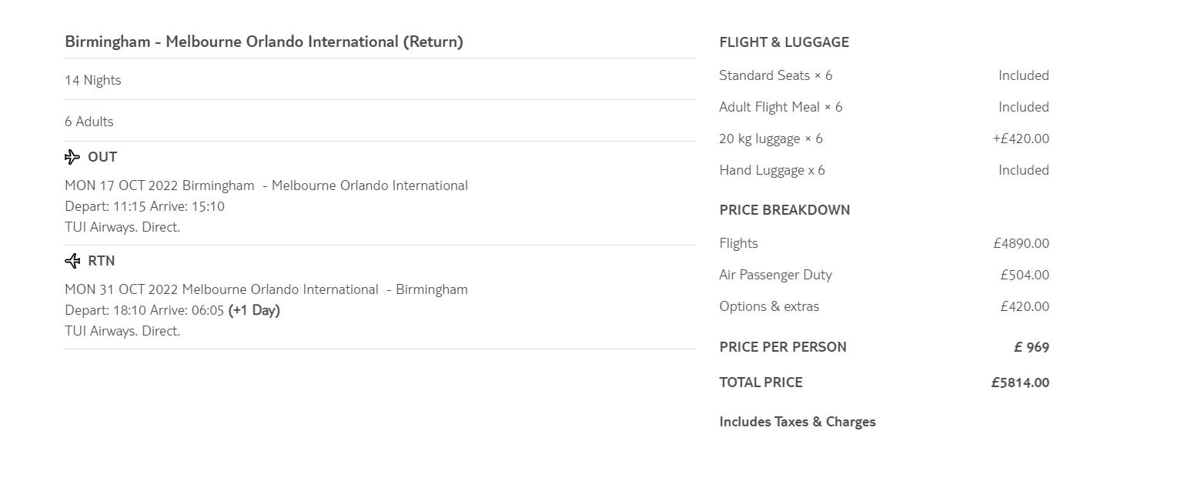Click the 20 kg luggage +£420.00 price
Viewport: 1194px width, 481px height.
(x=1021, y=139)
